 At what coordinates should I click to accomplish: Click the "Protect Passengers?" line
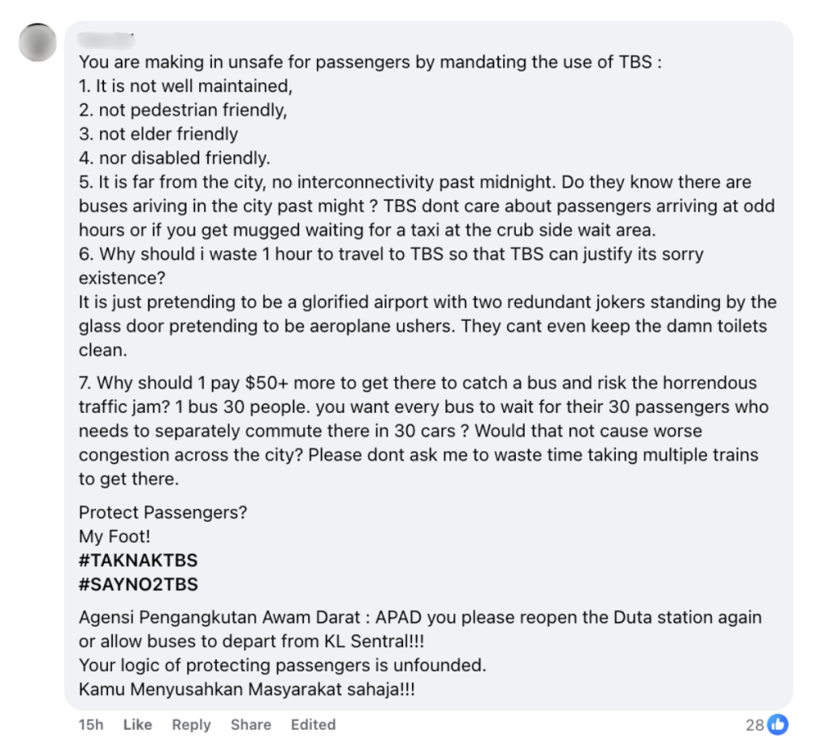coord(162,513)
